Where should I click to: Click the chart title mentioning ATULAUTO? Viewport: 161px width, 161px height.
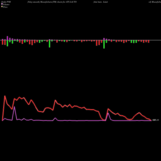52,2
